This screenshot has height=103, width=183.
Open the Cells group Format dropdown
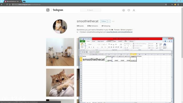click(x=151, y=48)
